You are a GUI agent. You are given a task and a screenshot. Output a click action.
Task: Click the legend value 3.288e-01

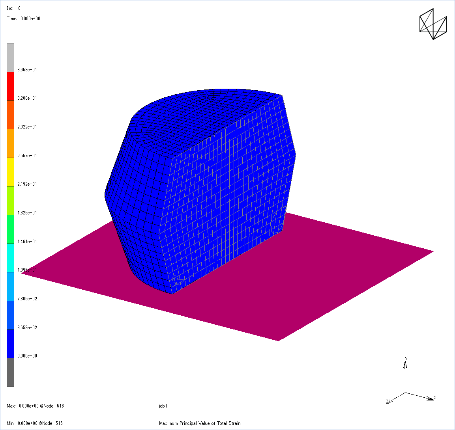coord(27,98)
